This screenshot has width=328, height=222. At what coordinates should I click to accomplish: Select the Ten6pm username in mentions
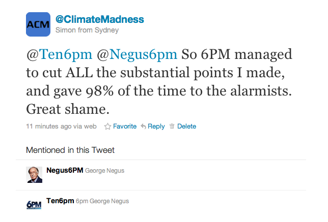click(x=60, y=201)
